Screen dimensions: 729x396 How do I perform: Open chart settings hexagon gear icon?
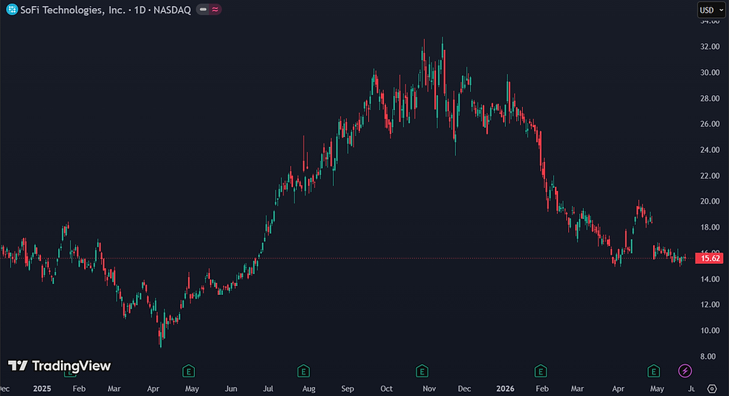(712, 389)
